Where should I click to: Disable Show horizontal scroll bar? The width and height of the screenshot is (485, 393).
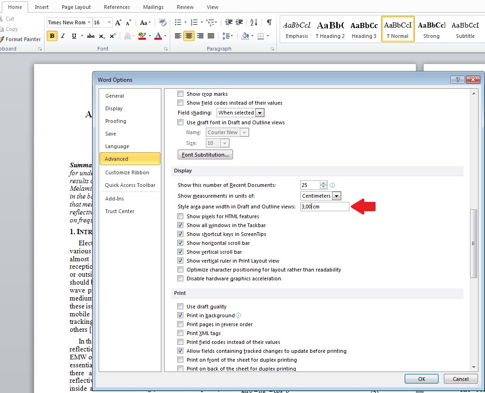tap(181, 243)
